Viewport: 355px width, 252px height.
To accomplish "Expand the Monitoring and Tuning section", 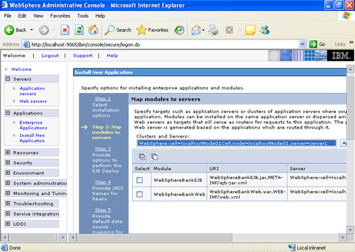I will coord(7,193).
